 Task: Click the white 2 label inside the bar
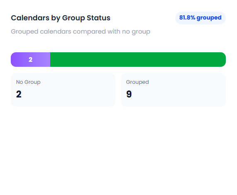31,59
